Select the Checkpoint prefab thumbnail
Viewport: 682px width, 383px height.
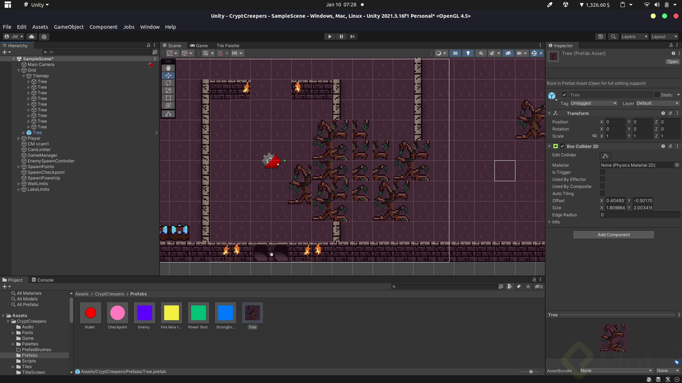pyautogui.click(x=117, y=313)
